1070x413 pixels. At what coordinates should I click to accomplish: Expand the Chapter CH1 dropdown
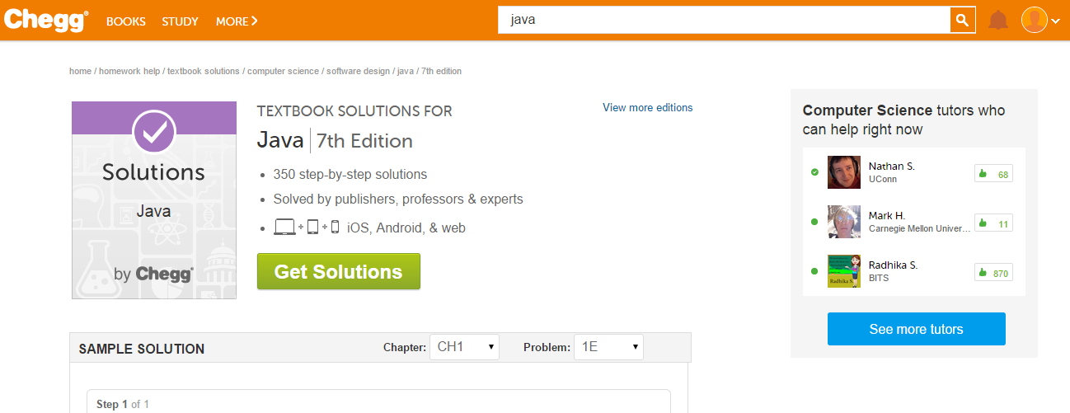pos(464,347)
